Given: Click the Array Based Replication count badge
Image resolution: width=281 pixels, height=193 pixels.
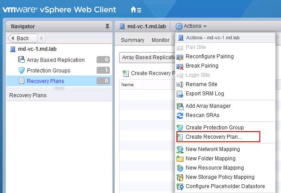Looking at the screenshot, I should (x=103, y=60).
